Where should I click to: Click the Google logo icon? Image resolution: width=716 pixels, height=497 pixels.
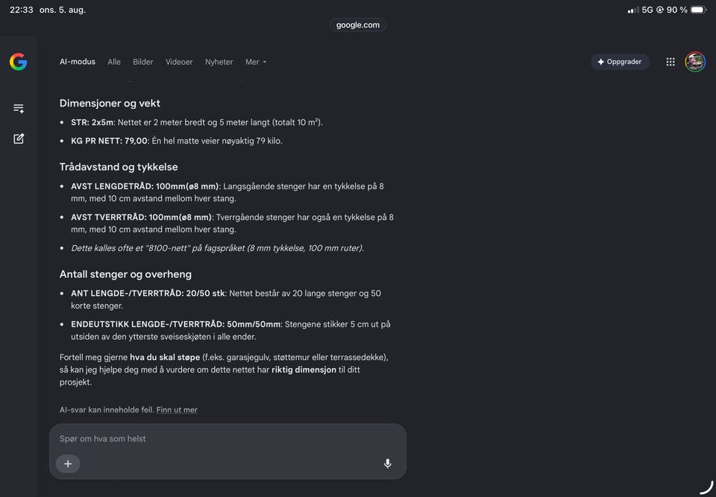click(x=18, y=62)
